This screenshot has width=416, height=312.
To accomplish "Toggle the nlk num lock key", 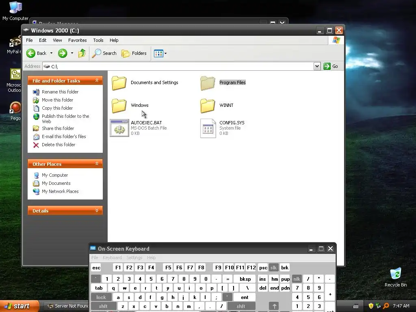I will point(297,279).
